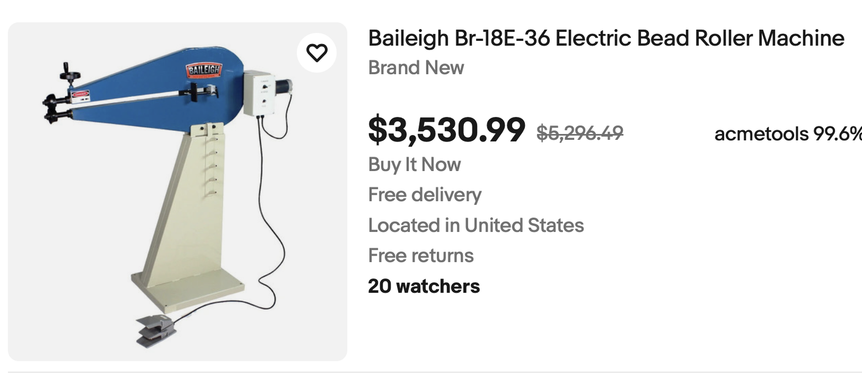862x376 pixels.
Task: Click the 20 watchers text
Action: point(423,286)
